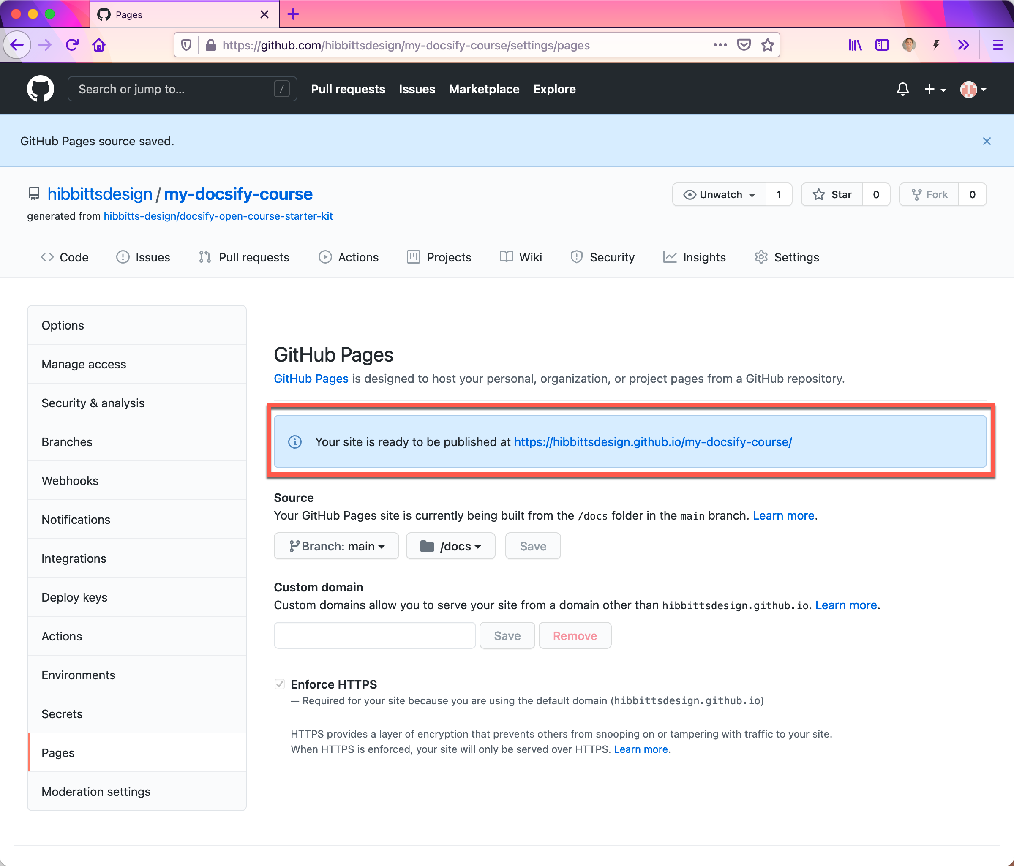Expand the Branch: main dropdown
Screen dimensions: 1014x866
coord(336,546)
